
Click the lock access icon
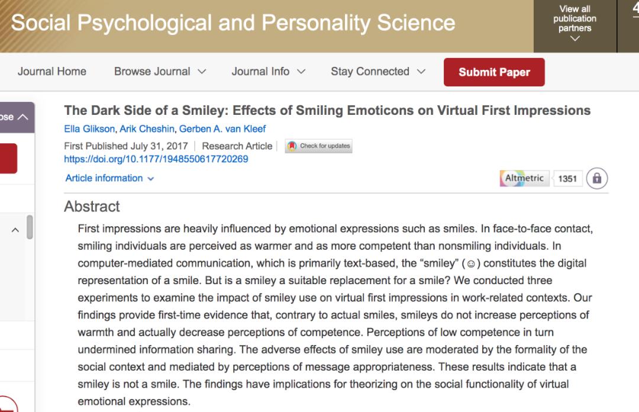coord(598,178)
